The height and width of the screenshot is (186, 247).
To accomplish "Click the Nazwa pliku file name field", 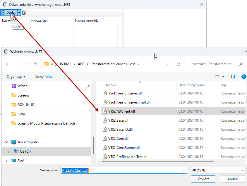I will click(x=124, y=170).
